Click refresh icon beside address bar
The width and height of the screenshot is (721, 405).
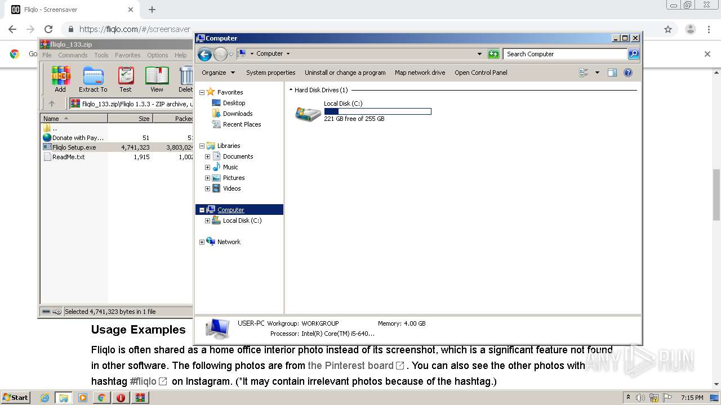click(493, 54)
